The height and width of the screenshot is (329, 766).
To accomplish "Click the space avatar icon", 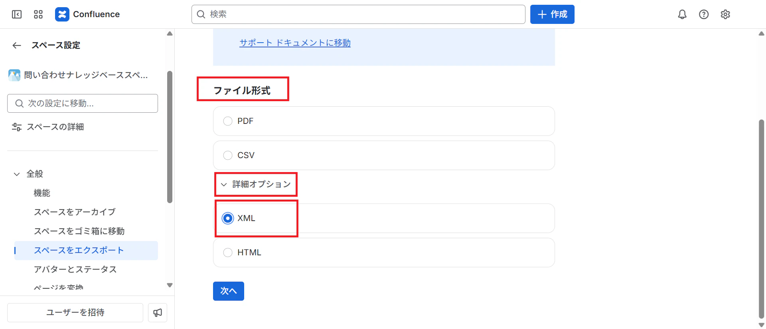I will (x=14, y=75).
